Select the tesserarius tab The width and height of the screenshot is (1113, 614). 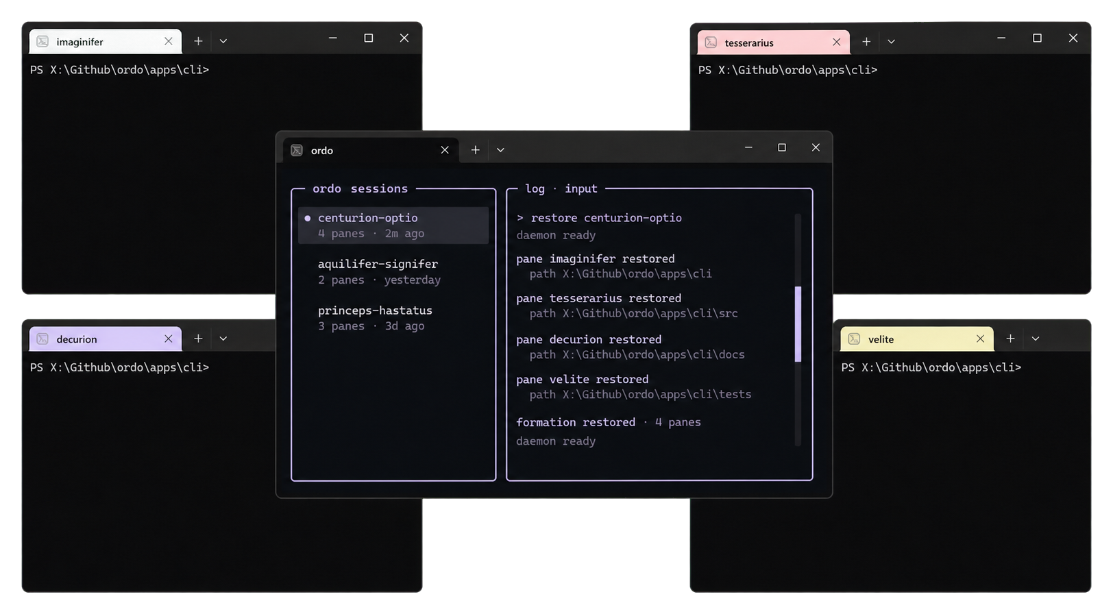click(x=774, y=42)
